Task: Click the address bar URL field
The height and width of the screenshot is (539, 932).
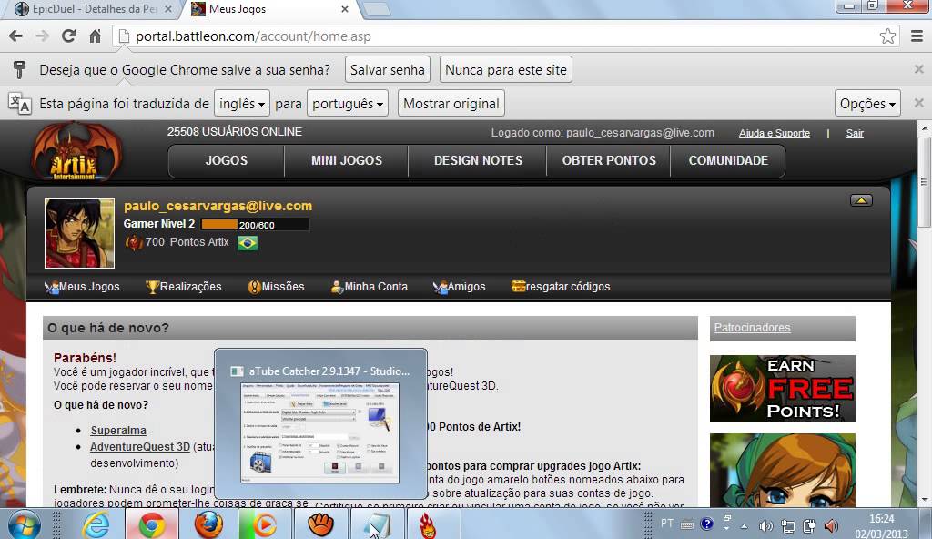Action: [x=505, y=36]
